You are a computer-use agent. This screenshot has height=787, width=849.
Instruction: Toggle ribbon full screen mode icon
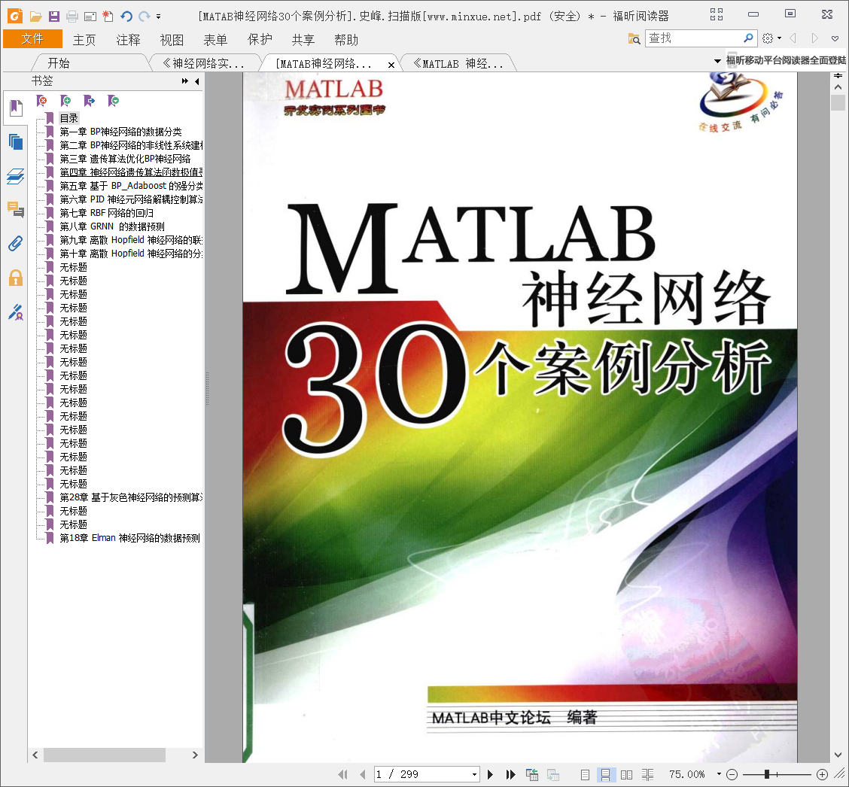tap(717, 14)
